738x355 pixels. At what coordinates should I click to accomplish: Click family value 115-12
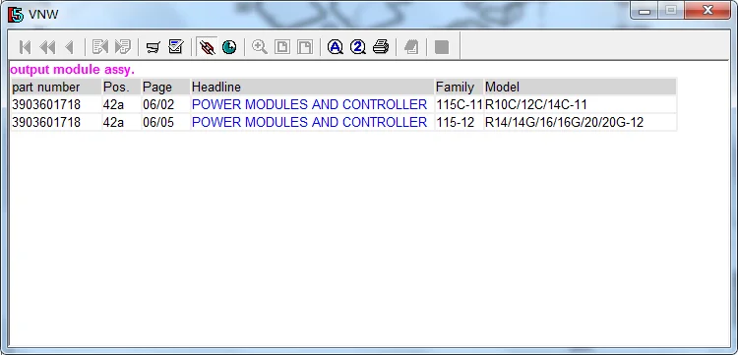(x=456, y=122)
